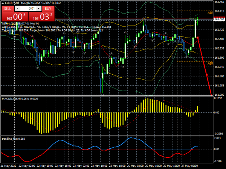226x169 pixels.
Task: Click the 162.480 price axis label
Action: coord(219,39)
